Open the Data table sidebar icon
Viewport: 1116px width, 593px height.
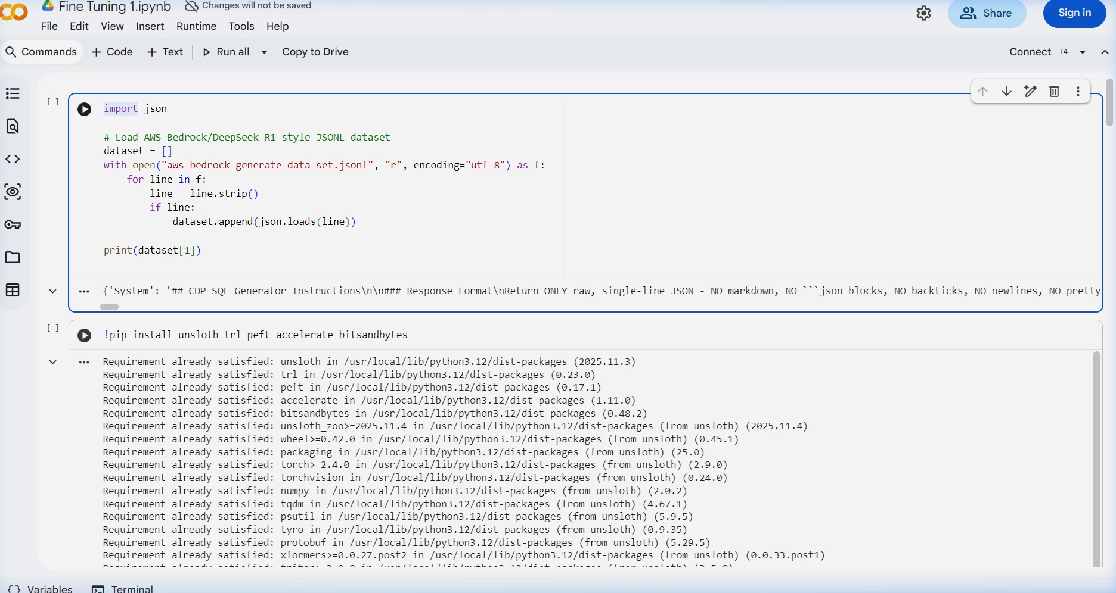pos(13,290)
